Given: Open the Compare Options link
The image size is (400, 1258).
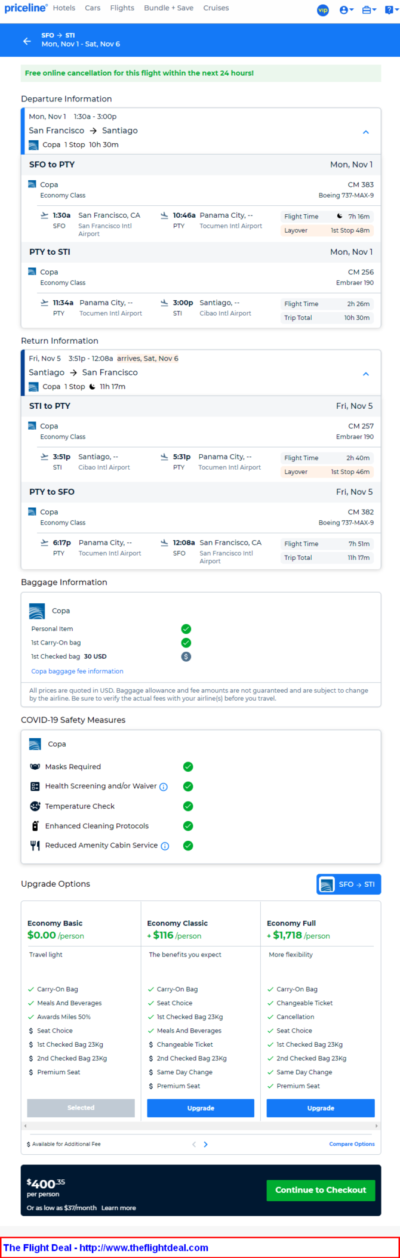Looking at the screenshot, I should [x=352, y=1144].
